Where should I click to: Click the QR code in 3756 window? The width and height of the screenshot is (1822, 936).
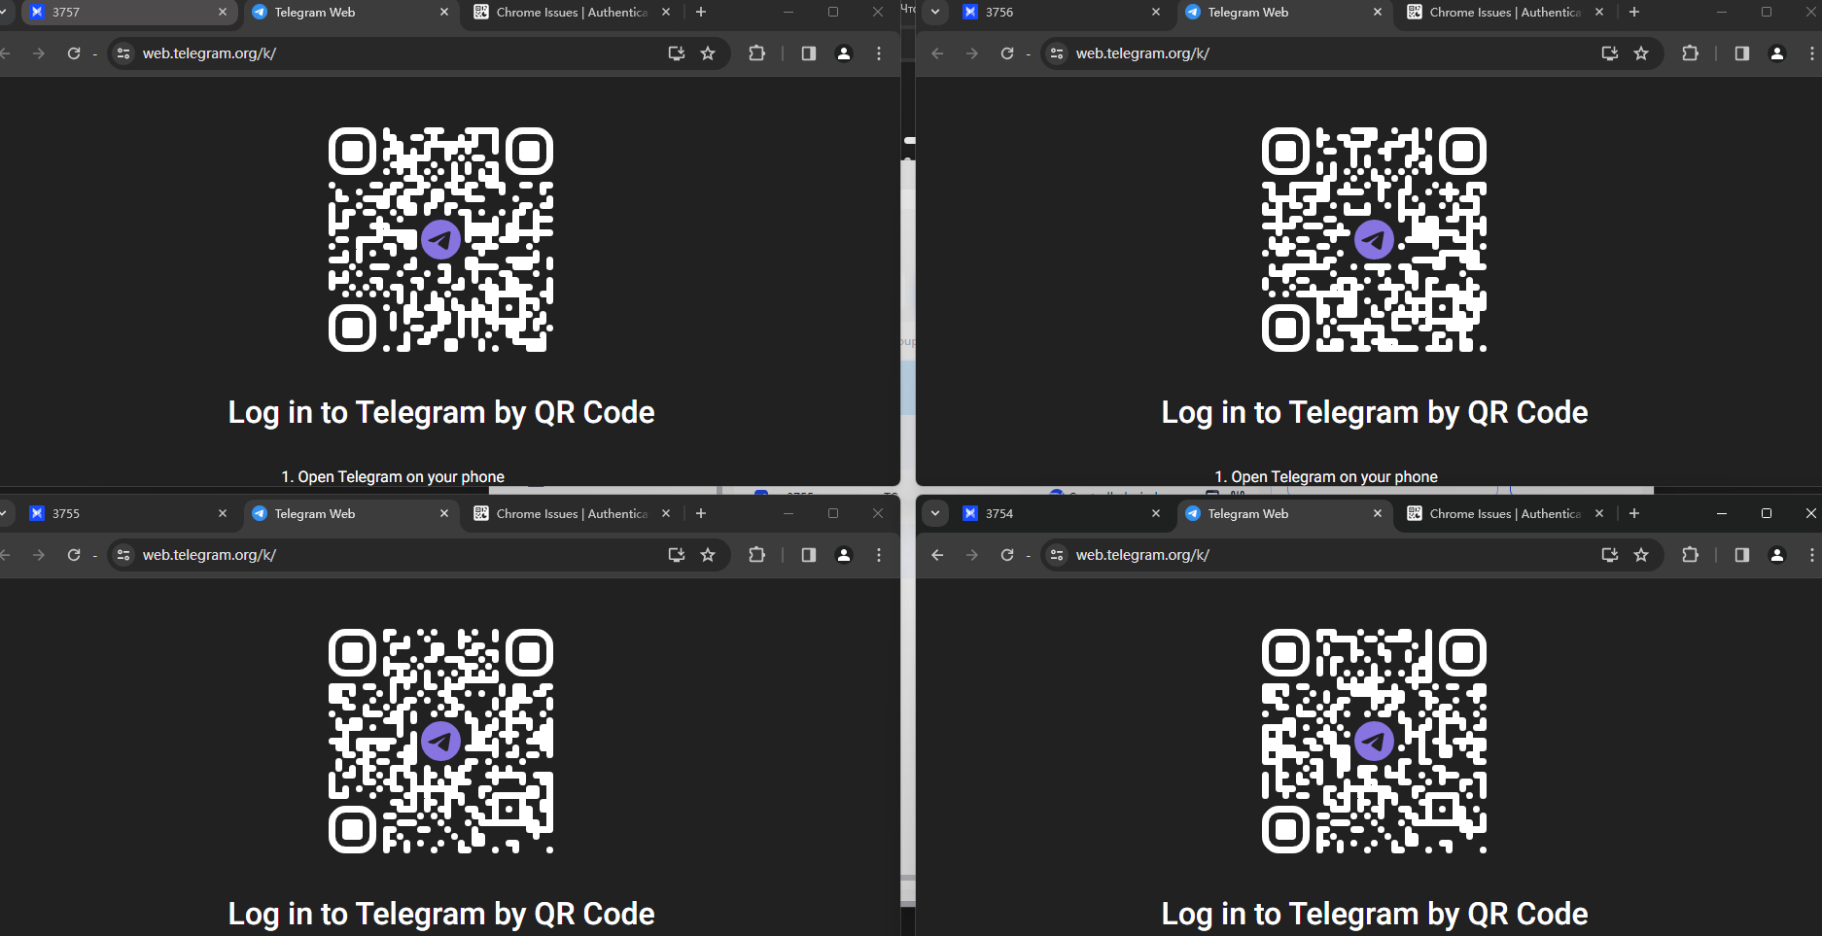(1374, 239)
